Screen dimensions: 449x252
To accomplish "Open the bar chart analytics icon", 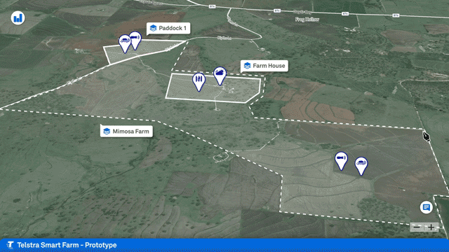I will [18, 18].
